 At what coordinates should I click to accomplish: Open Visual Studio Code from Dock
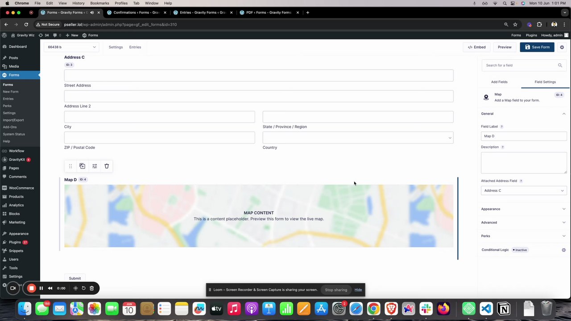(486, 309)
